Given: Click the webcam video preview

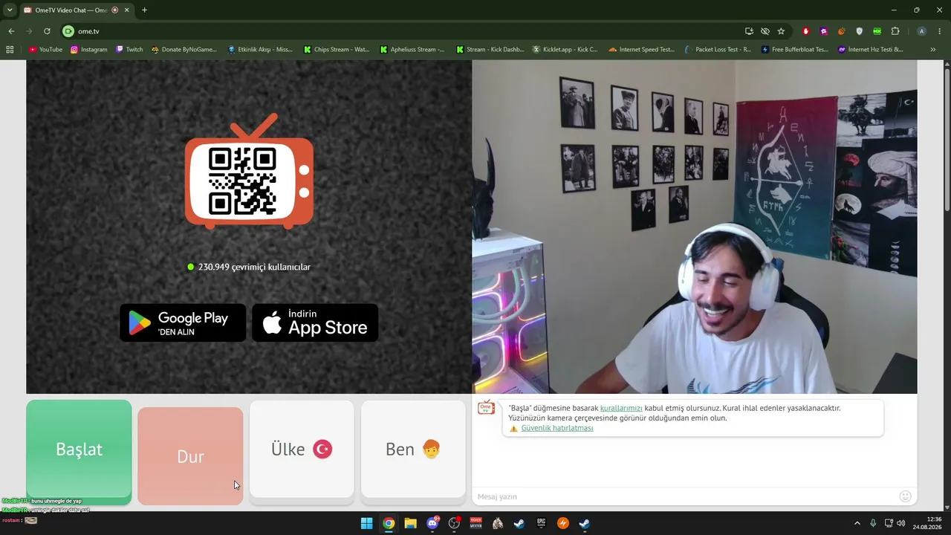Looking at the screenshot, I should (x=695, y=227).
